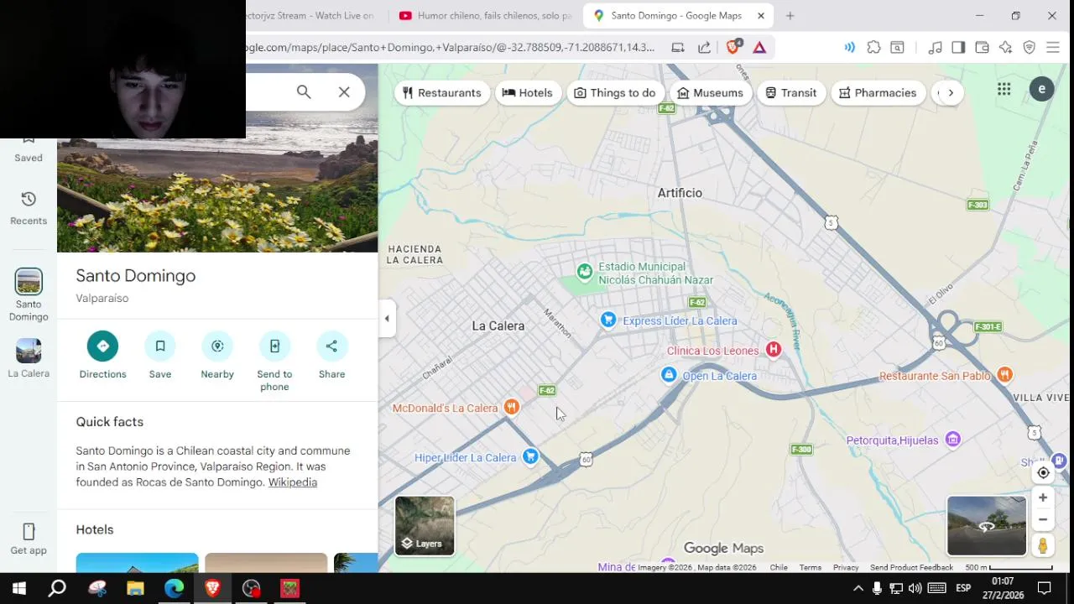Filter map by Things to do
This screenshot has width=1074, height=604.
[614, 92]
